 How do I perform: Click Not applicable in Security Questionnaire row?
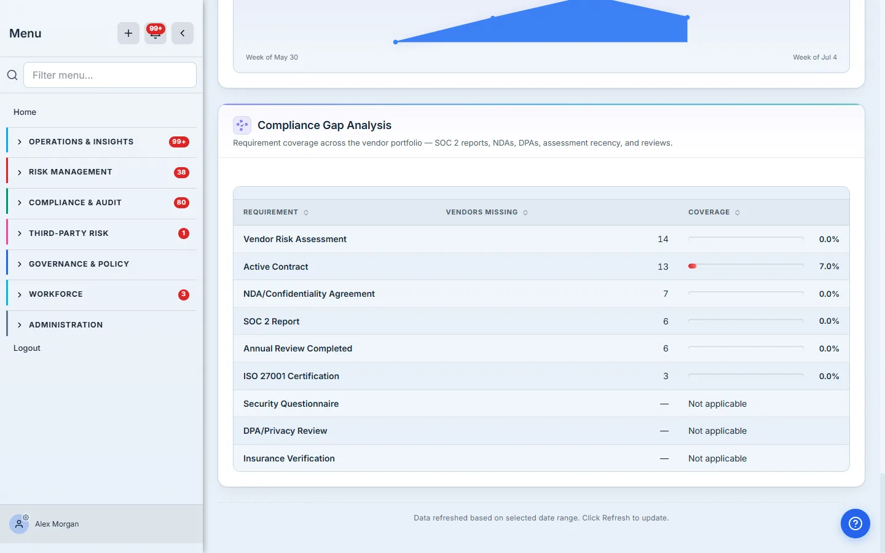[718, 404]
